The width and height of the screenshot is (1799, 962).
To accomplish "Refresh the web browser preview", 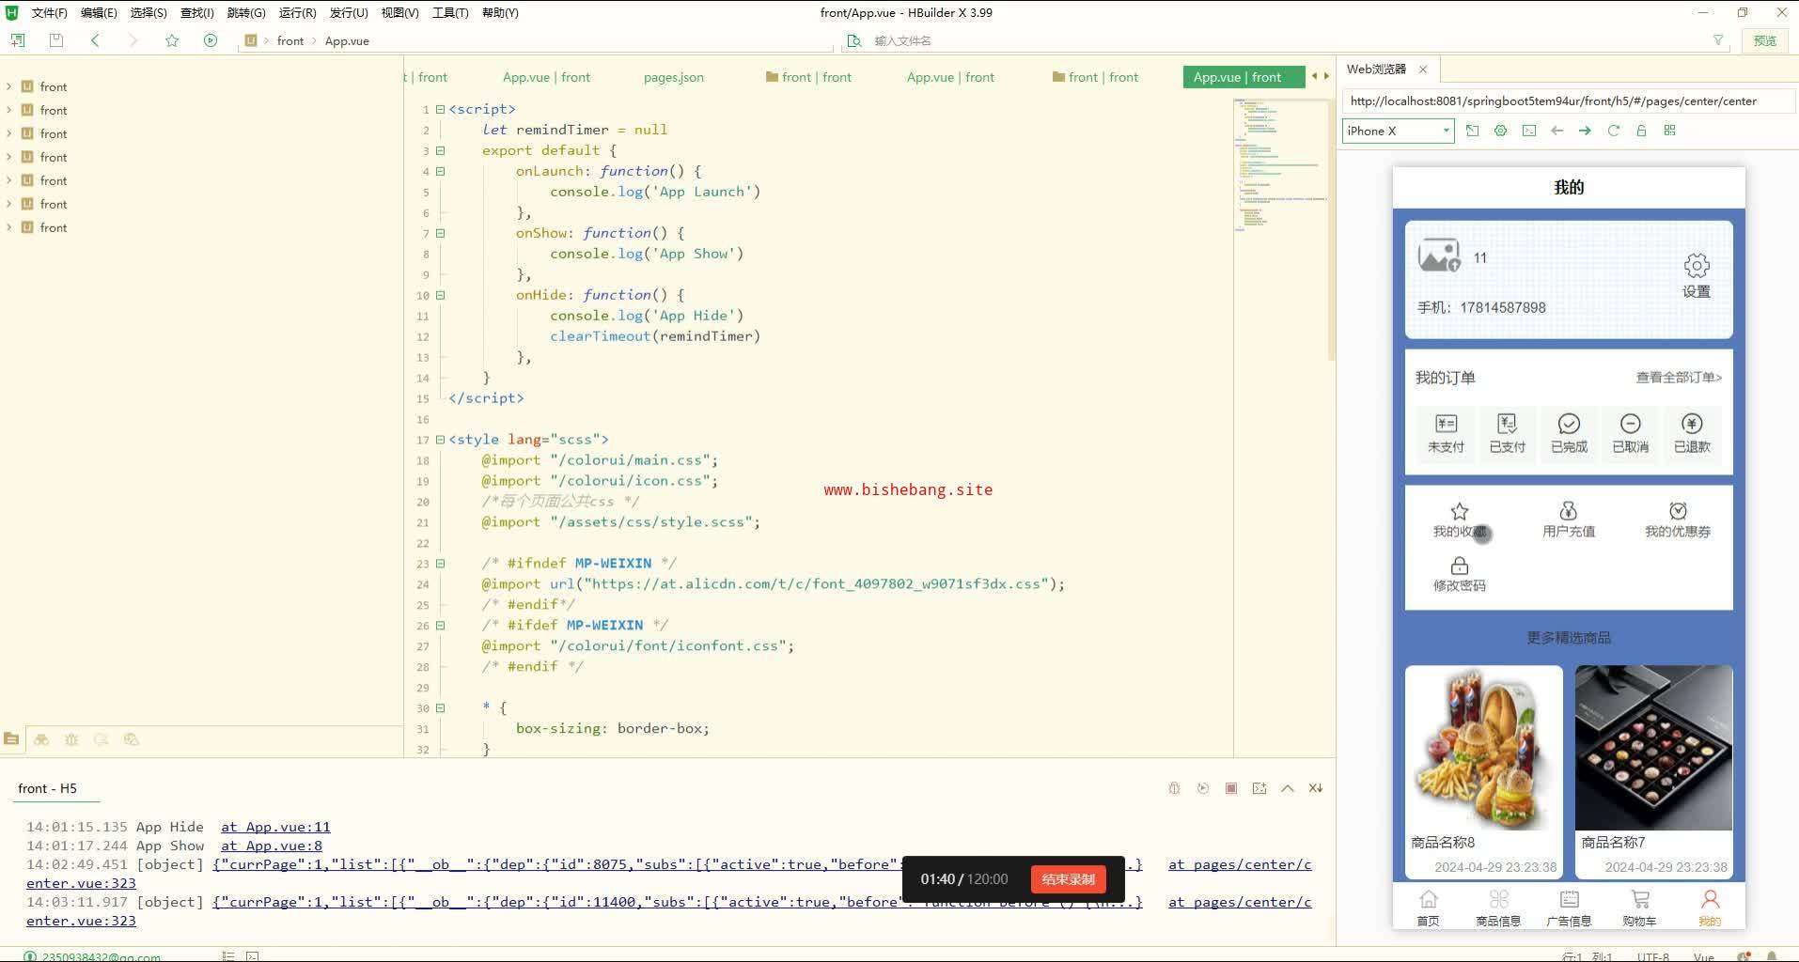I will click(1613, 131).
